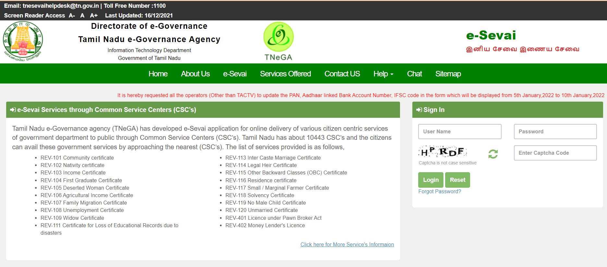Open Screen Reader Access
The width and height of the screenshot is (607, 267).
click(x=34, y=16)
